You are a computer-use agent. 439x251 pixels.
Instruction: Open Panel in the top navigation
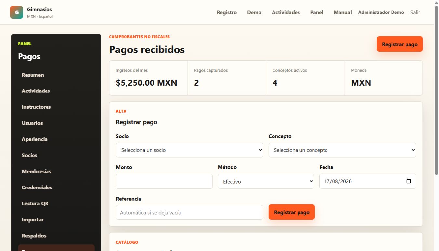pyautogui.click(x=317, y=12)
